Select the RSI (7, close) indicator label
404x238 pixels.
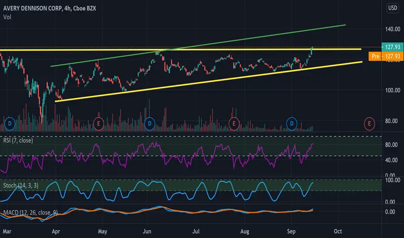click(x=18, y=141)
